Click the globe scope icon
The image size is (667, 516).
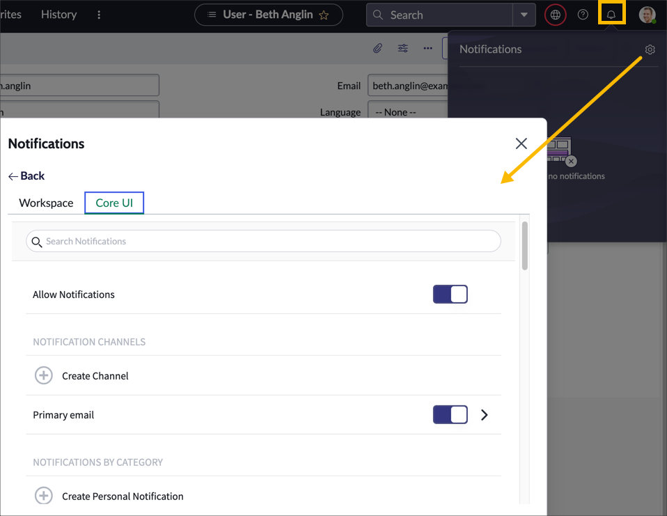tap(555, 15)
